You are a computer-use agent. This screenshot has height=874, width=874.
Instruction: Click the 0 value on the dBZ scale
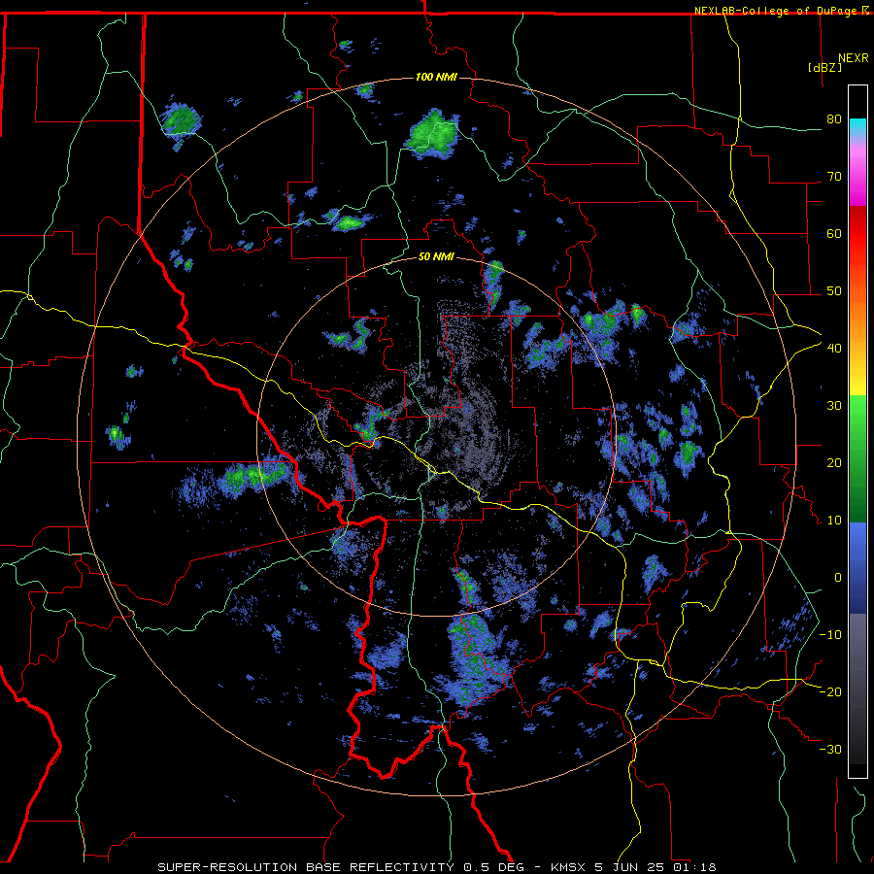[838, 578]
